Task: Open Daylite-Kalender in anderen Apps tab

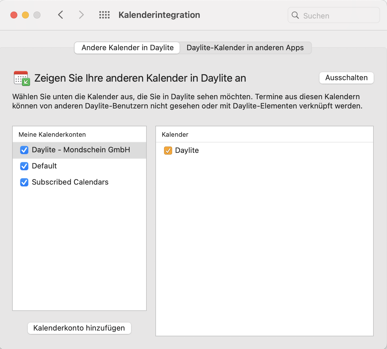Action: click(245, 48)
